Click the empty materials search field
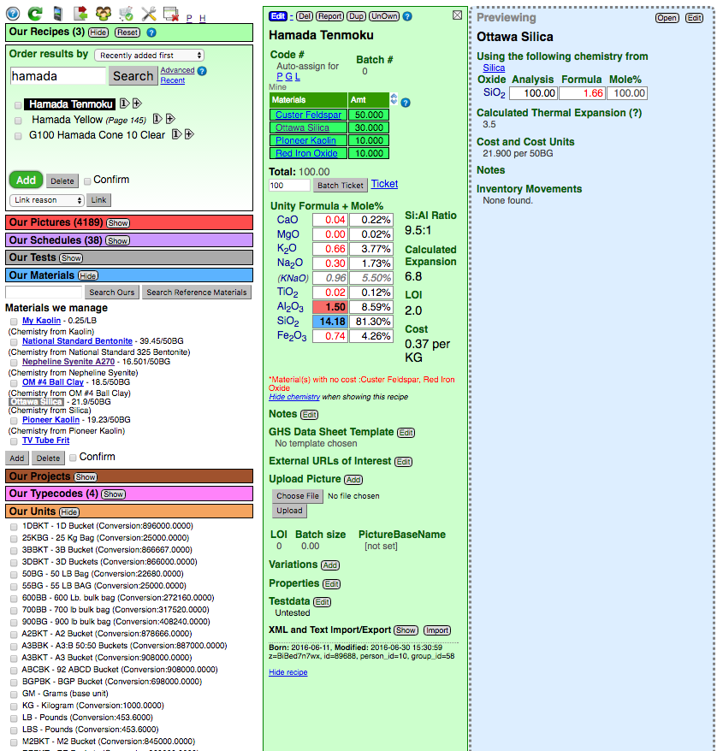 point(44,293)
